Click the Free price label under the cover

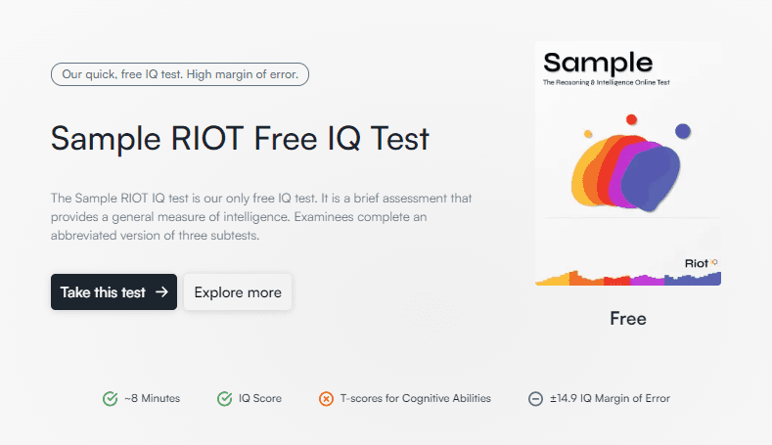click(628, 319)
